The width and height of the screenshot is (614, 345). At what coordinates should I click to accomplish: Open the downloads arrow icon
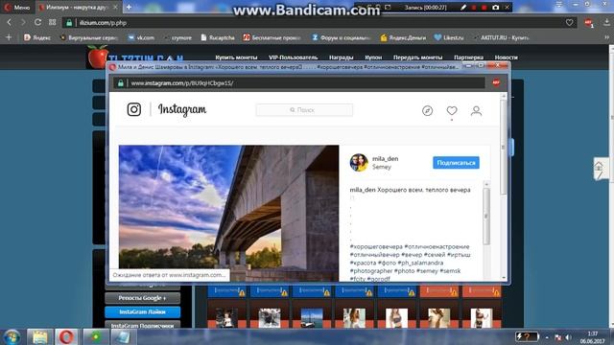pyautogui.click(x=606, y=23)
